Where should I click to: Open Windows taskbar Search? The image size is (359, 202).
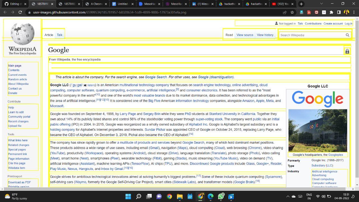pos(139,196)
